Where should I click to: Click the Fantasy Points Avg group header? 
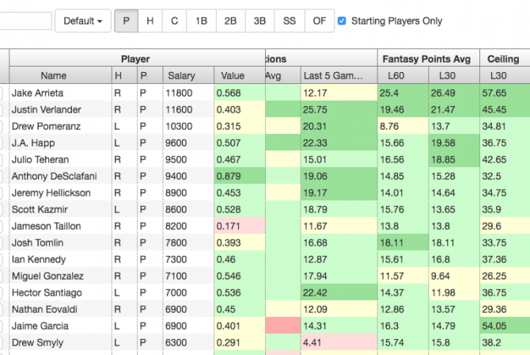coord(428,59)
